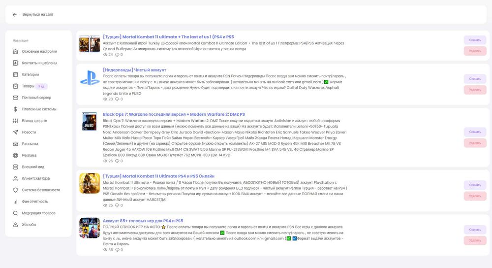This screenshot has height=268, width=492.
Task: Select Товары in the navigation
Action: [x=28, y=86]
